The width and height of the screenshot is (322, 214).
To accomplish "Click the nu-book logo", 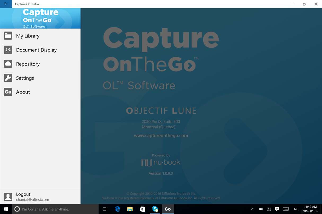I will pyautogui.click(x=161, y=162).
